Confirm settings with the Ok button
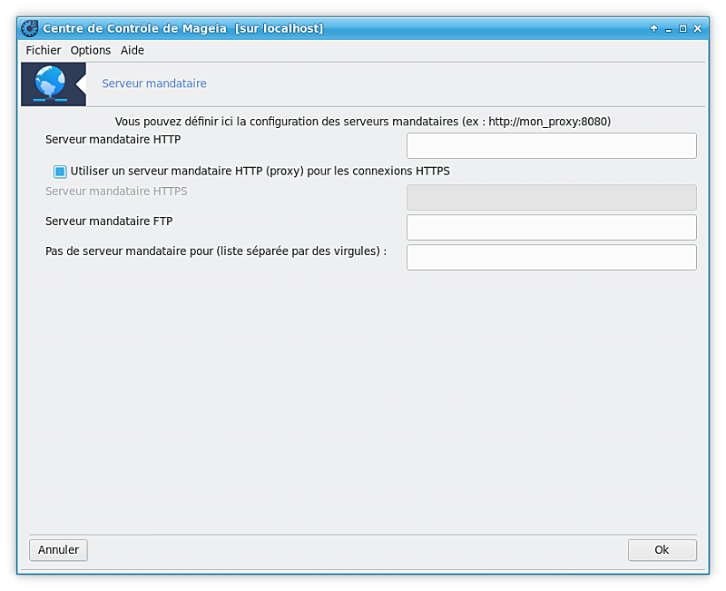The height and width of the screenshot is (591, 726). click(662, 549)
